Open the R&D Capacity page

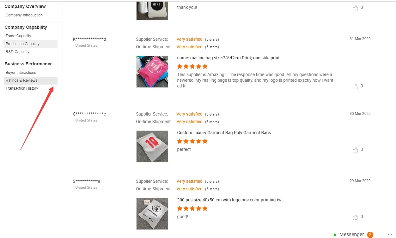pos(17,52)
